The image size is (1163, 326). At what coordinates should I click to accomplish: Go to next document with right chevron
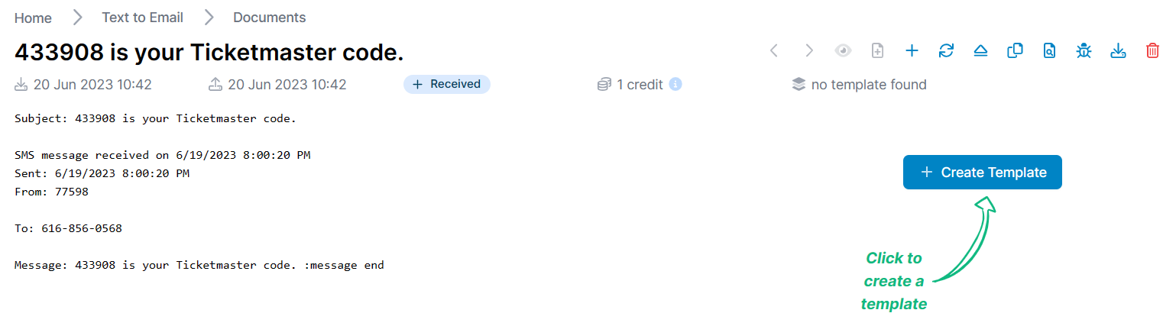pos(808,50)
